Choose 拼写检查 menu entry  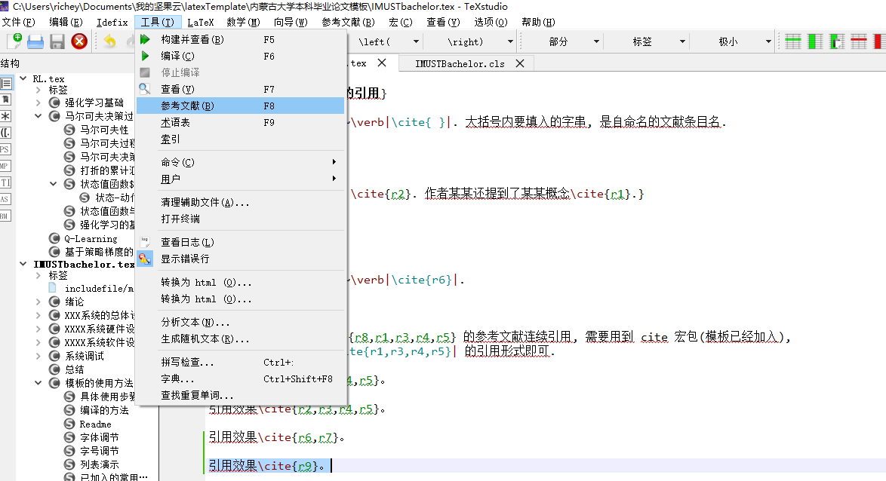coord(240,363)
